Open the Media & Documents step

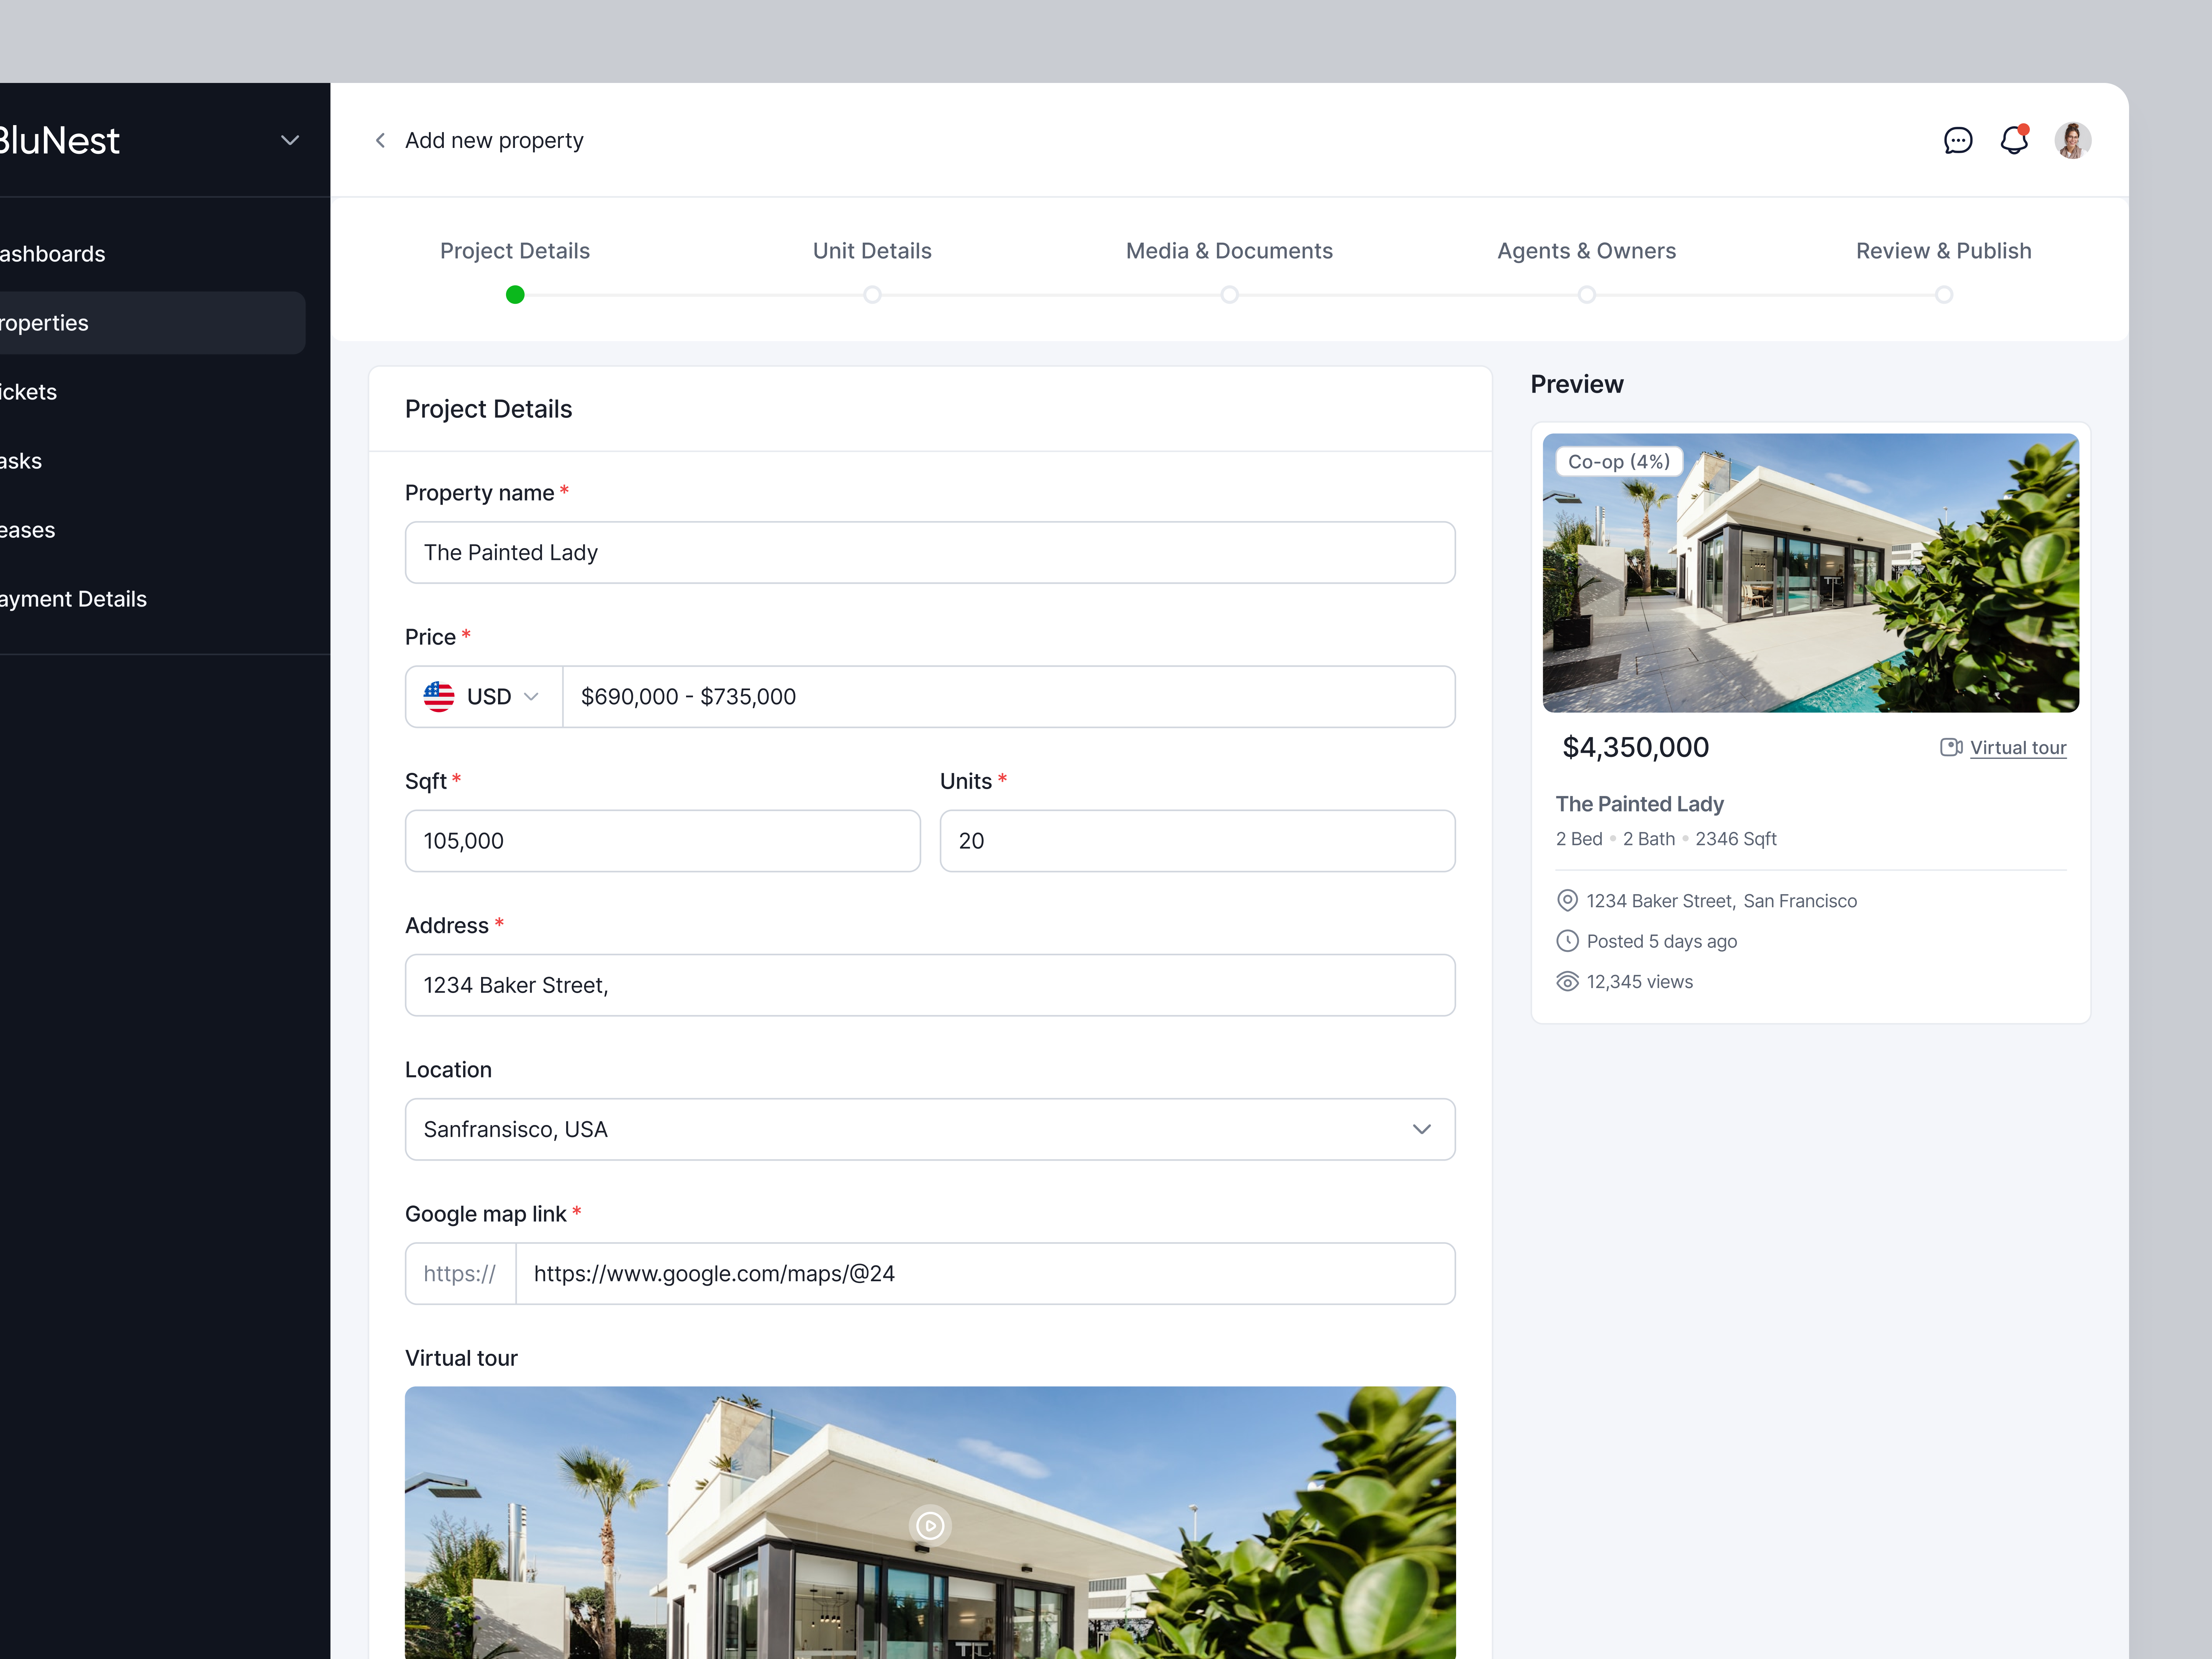1229,251
